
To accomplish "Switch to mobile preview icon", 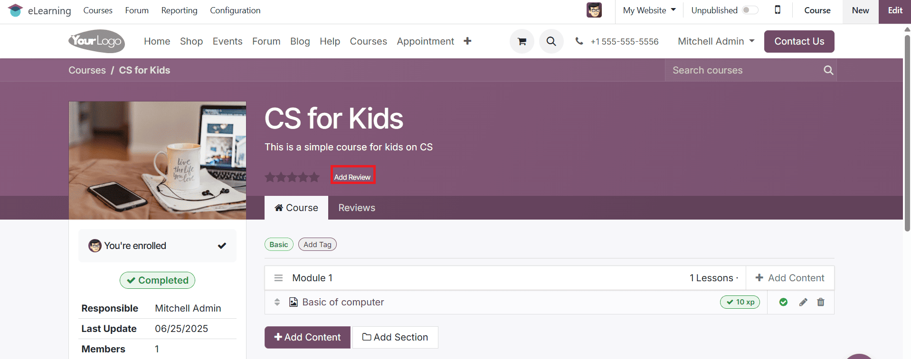I will (778, 10).
